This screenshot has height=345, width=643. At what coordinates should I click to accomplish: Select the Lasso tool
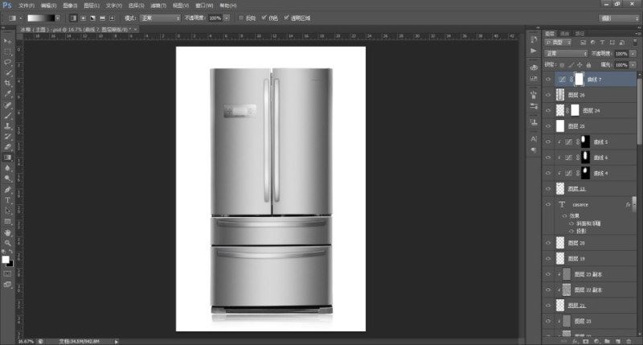pos(7,62)
